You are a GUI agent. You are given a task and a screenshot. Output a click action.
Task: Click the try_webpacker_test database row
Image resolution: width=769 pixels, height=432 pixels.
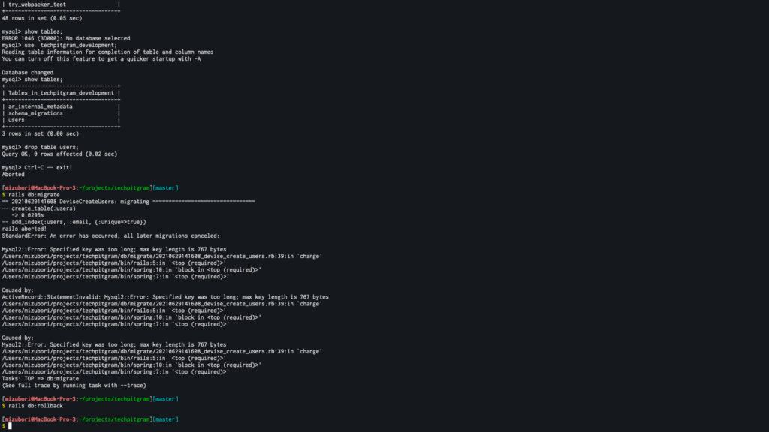tap(61, 4)
